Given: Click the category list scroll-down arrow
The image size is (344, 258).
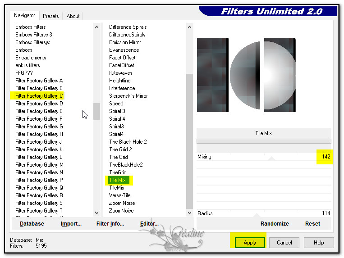Looking at the screenshot, I should click(97, 213).
